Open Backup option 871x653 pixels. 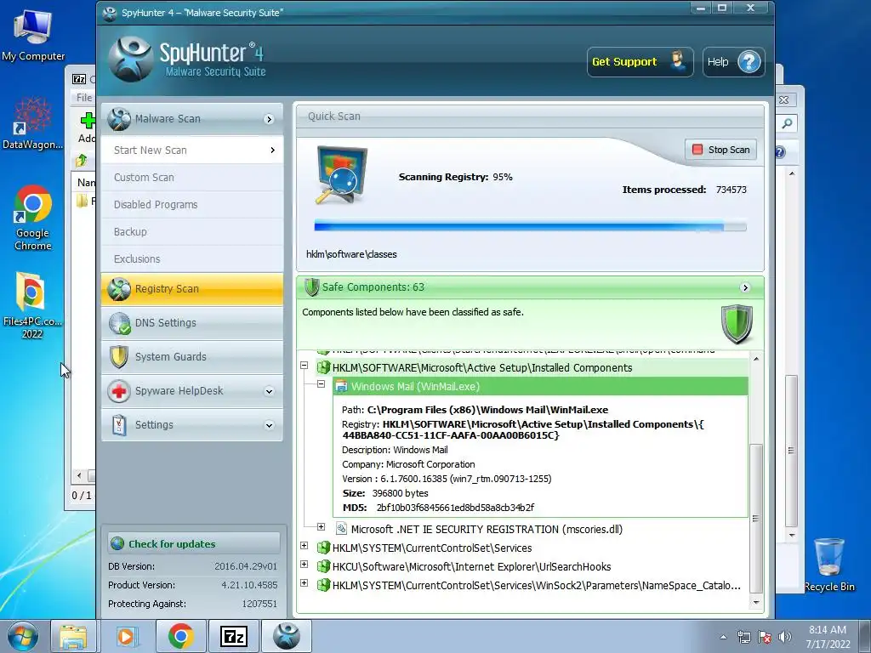(192, 231)
